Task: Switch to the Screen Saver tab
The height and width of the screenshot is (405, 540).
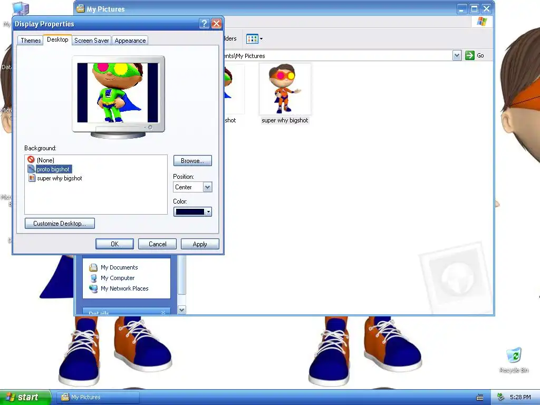Action: pyautogui.click(x=92, y=41)
